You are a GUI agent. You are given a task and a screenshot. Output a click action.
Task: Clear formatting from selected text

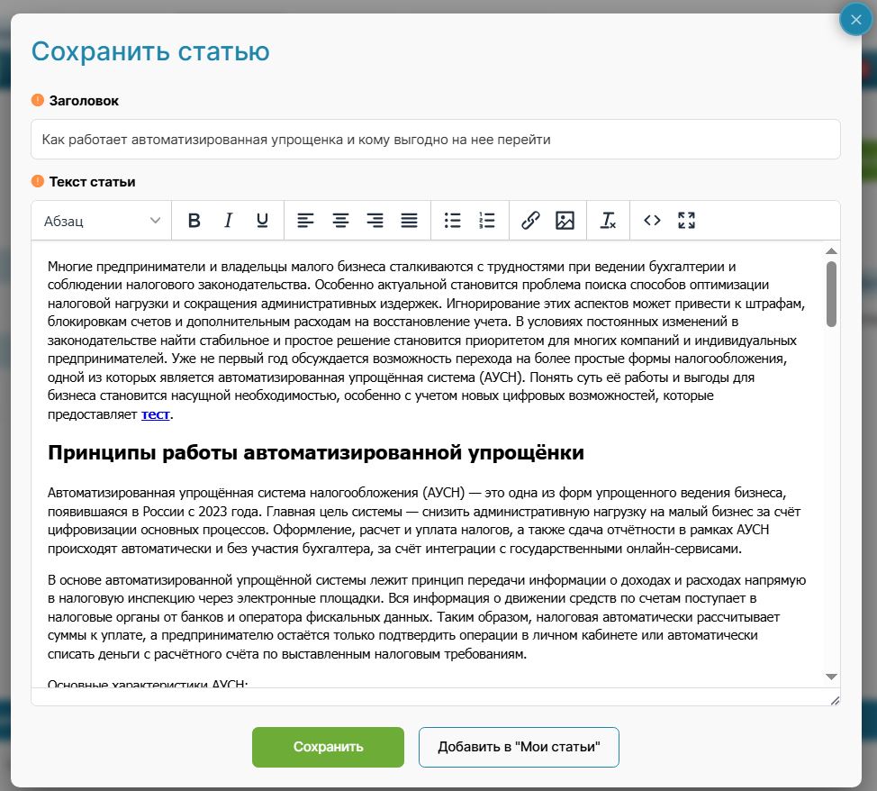click(609, 221)
